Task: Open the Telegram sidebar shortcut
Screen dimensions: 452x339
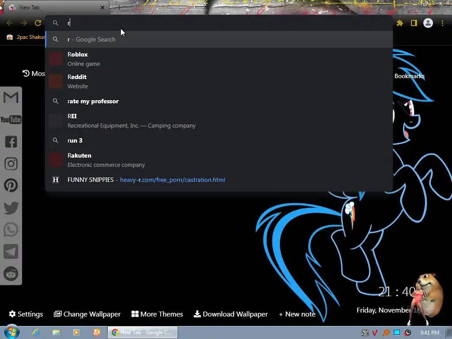Action: pos(11,252)
